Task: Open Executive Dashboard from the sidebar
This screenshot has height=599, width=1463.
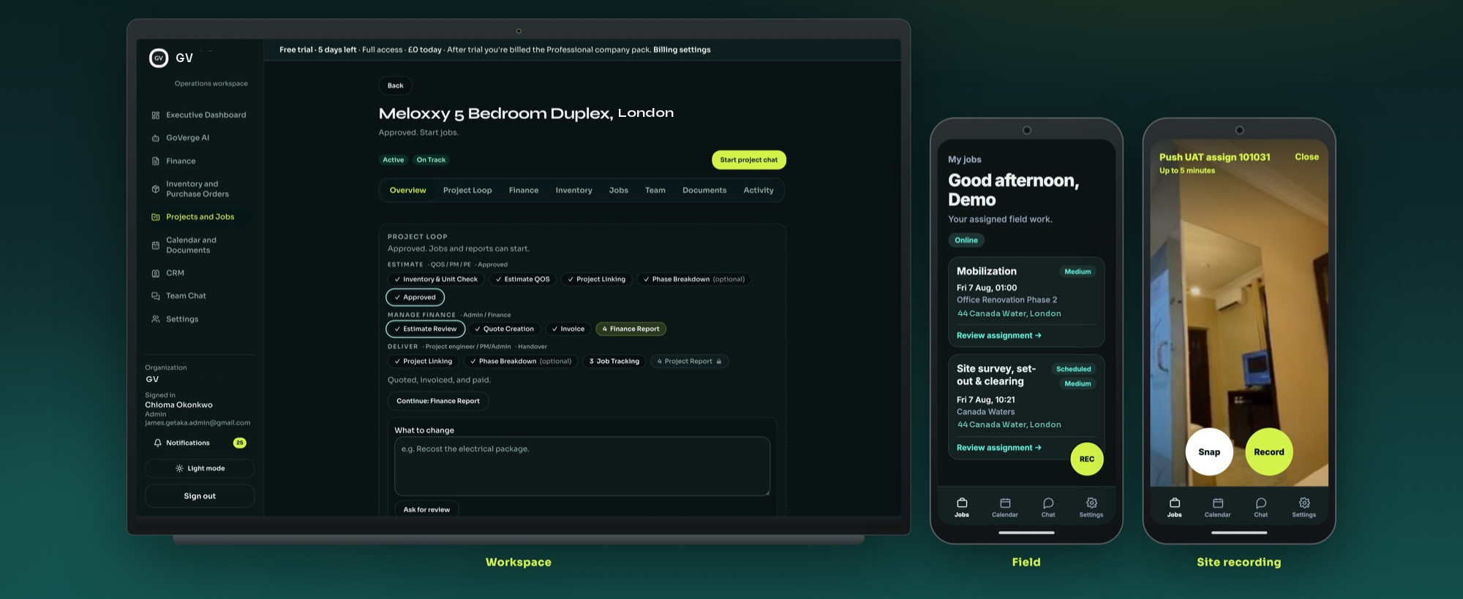Action: [199, 115]
